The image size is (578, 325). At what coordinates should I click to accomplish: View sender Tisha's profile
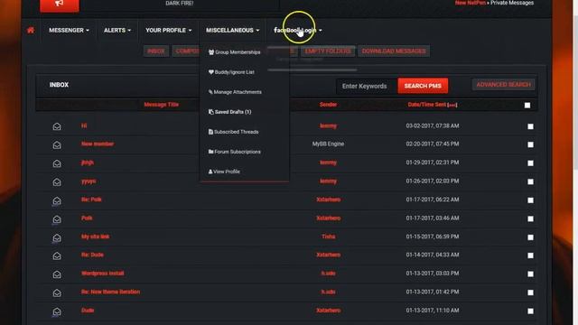click(329, 237)
